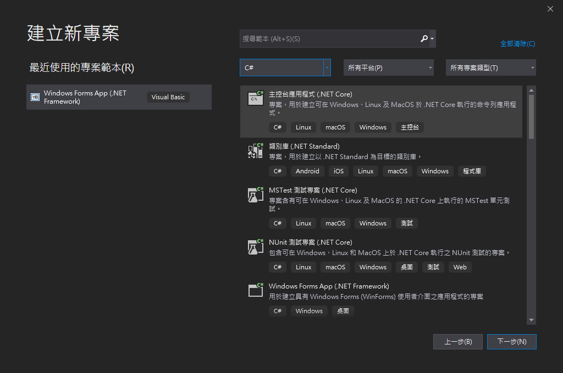Click the macOS tag on console template
This screenshot has height=373, width=563.
tap(335, 127)
